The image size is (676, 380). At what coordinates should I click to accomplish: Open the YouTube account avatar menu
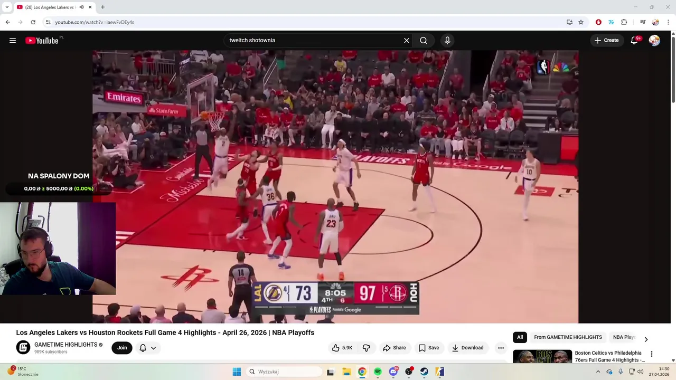pyautogui.click(x=654, y=40)
